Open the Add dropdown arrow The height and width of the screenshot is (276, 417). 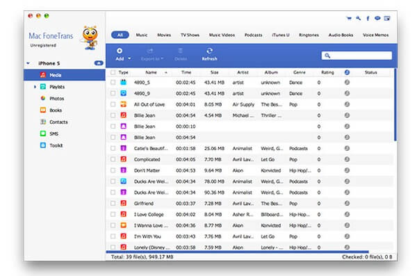(129, 58)
